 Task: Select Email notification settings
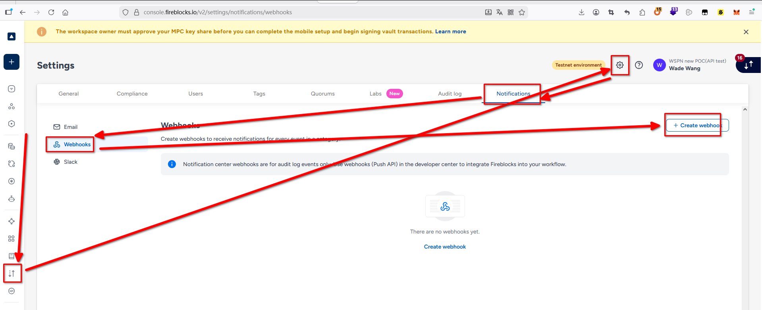(70, 127)
